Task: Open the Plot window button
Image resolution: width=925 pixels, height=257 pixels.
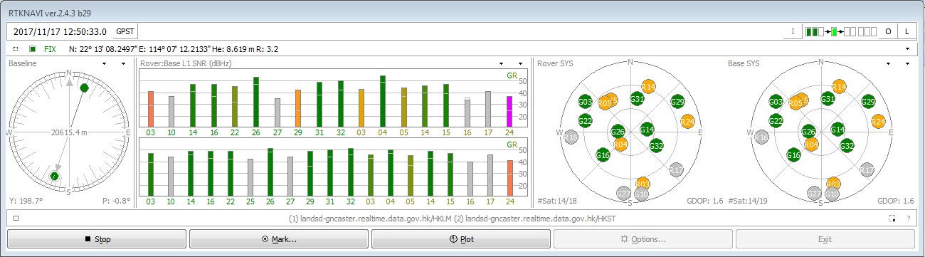Action: click(461, 239)
